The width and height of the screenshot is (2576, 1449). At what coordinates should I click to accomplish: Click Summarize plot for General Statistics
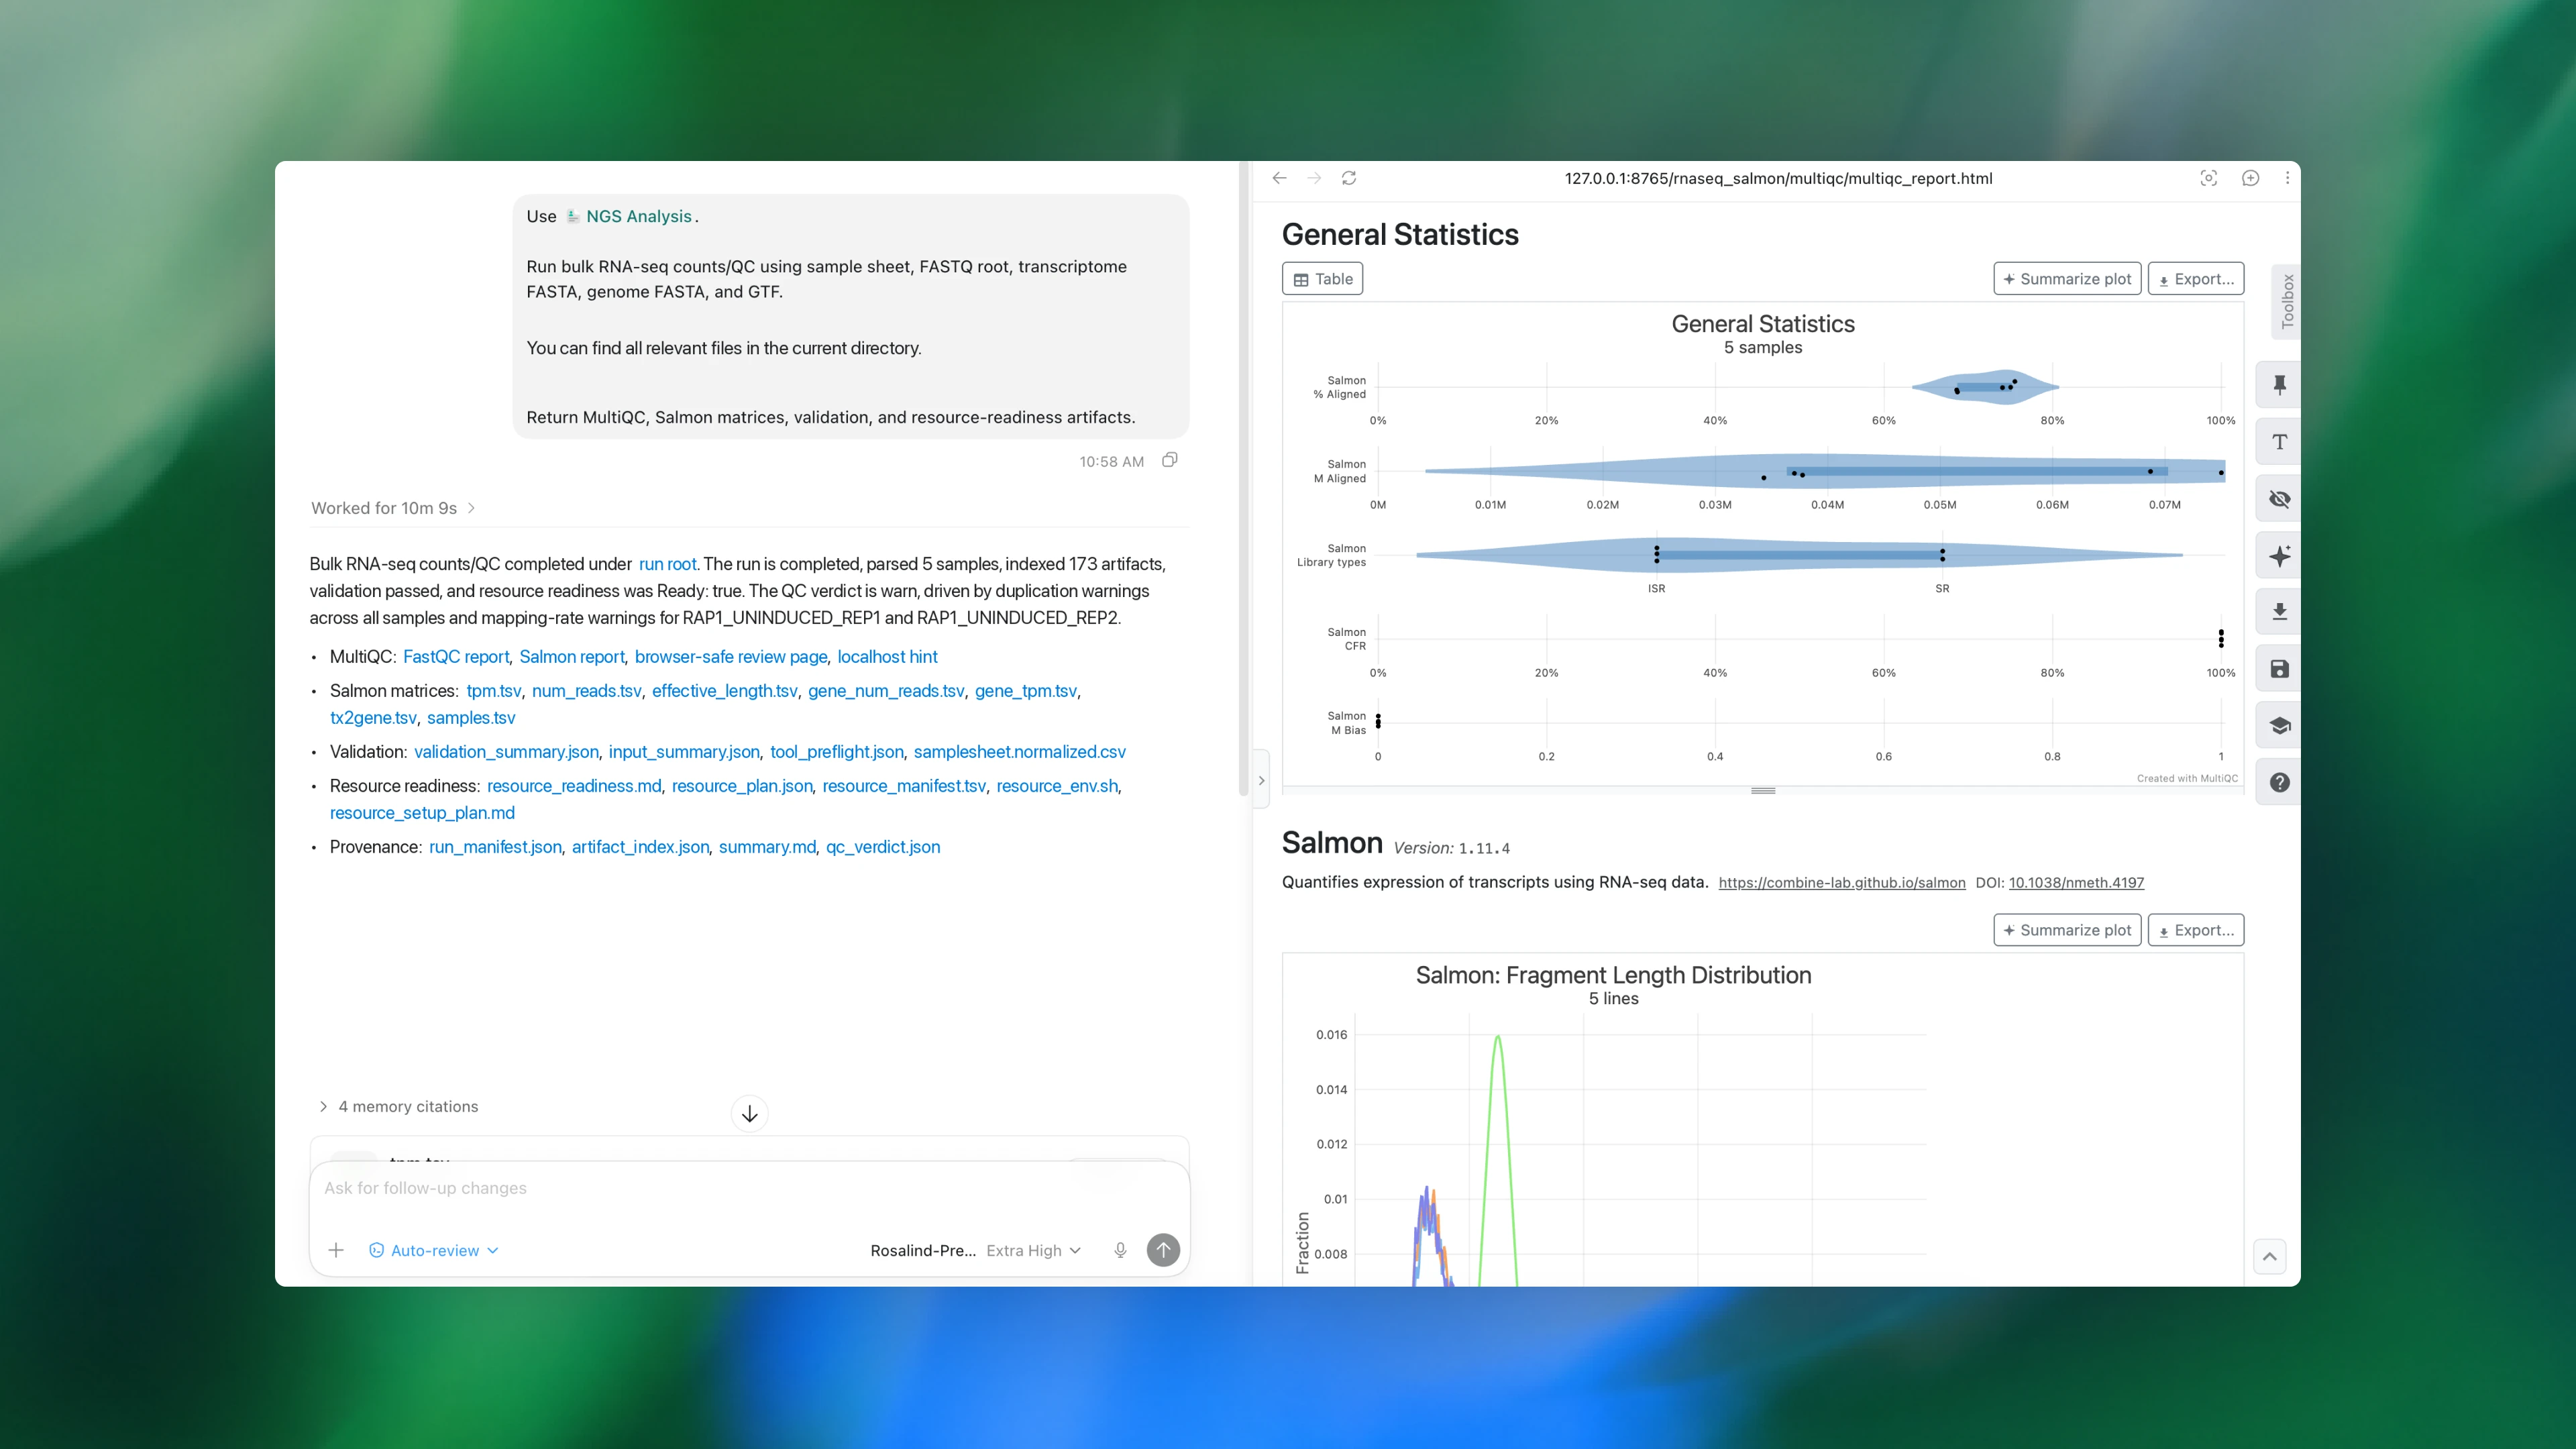2067,279
